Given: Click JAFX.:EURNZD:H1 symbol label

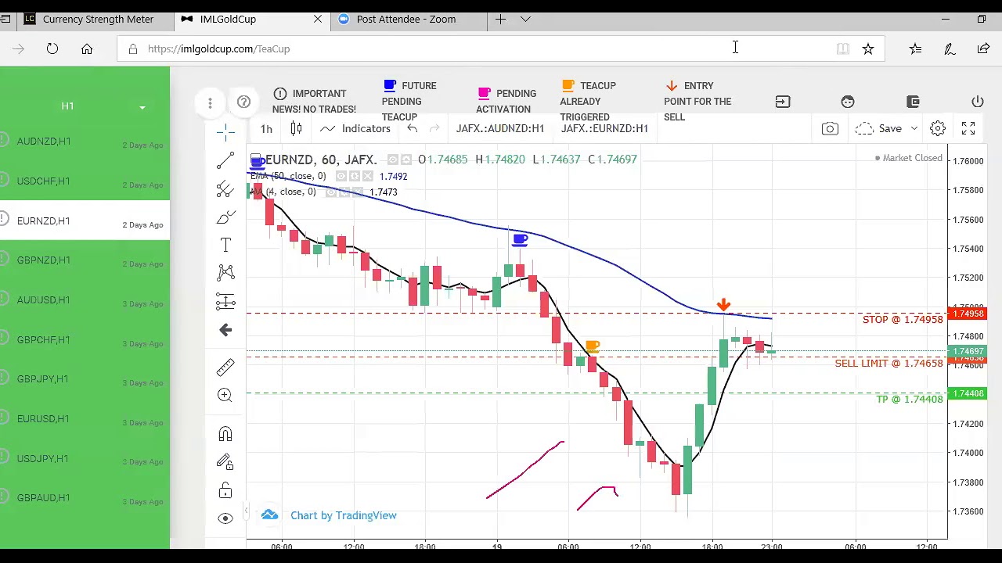Looking at the screenshot, I should (604, 128).
